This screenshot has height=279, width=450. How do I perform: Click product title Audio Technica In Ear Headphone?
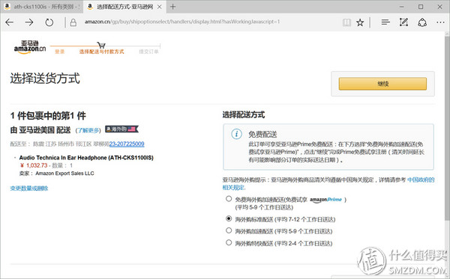(86, 158)
